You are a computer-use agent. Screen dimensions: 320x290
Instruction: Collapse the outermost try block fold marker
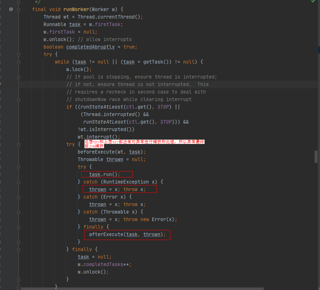[19, 55]
